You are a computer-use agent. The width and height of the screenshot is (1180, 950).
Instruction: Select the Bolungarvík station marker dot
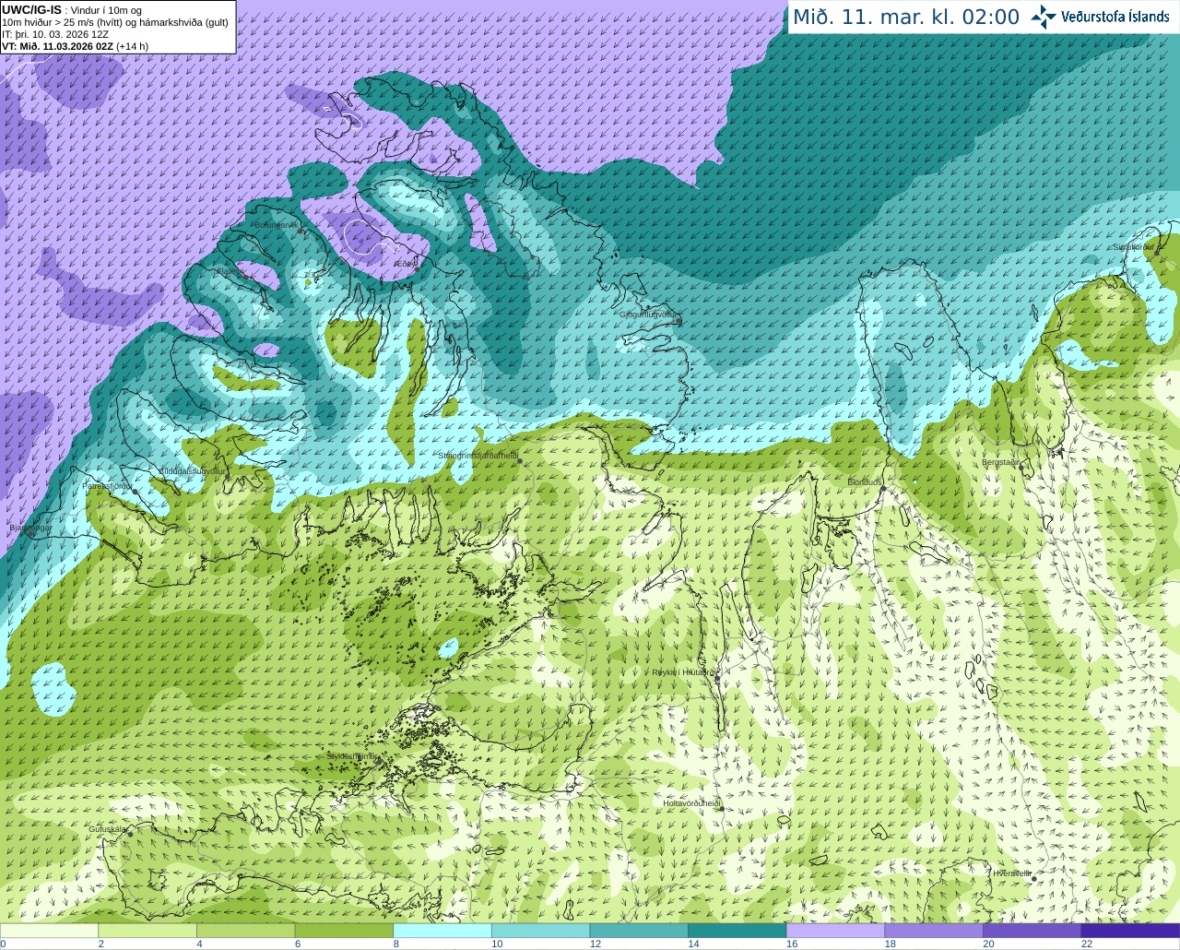click(x=301, y=231)
